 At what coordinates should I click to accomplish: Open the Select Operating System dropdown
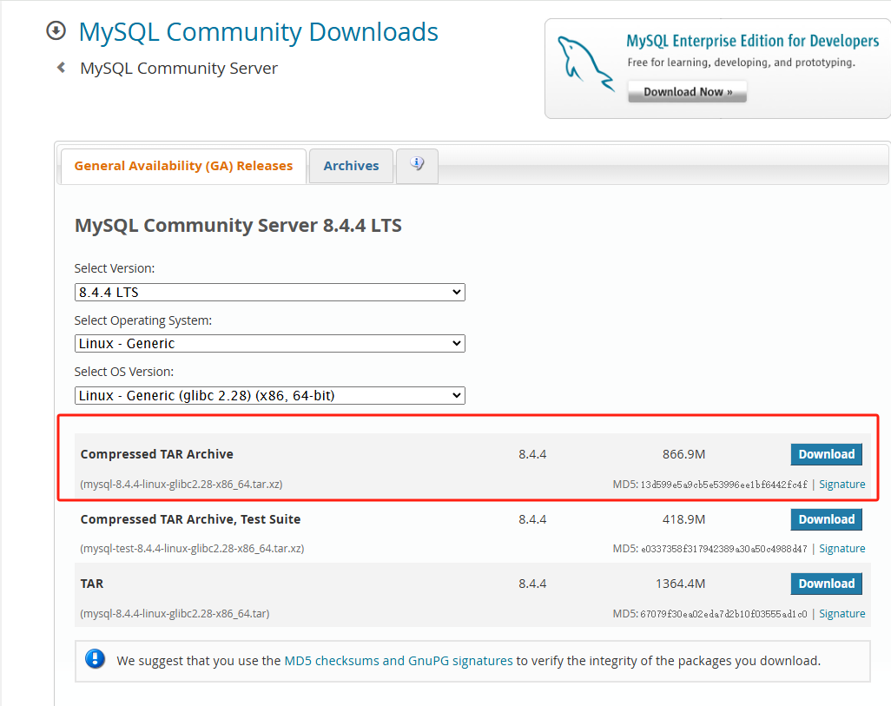point(270,343)
